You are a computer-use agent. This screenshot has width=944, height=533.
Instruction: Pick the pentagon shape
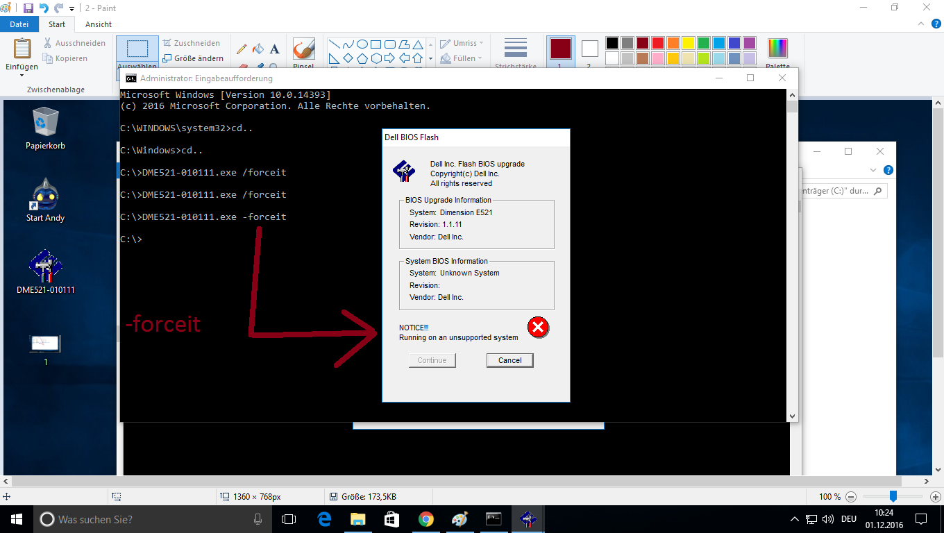tap(362, 58)
